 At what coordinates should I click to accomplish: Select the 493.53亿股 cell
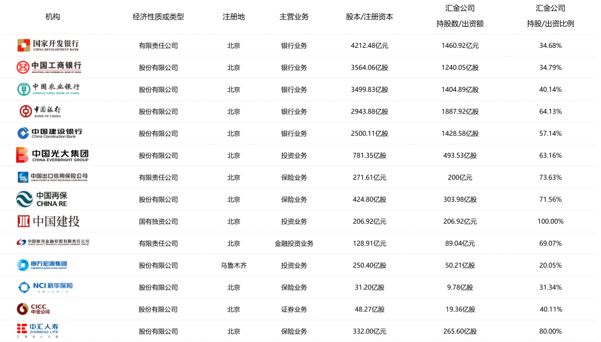460,156
